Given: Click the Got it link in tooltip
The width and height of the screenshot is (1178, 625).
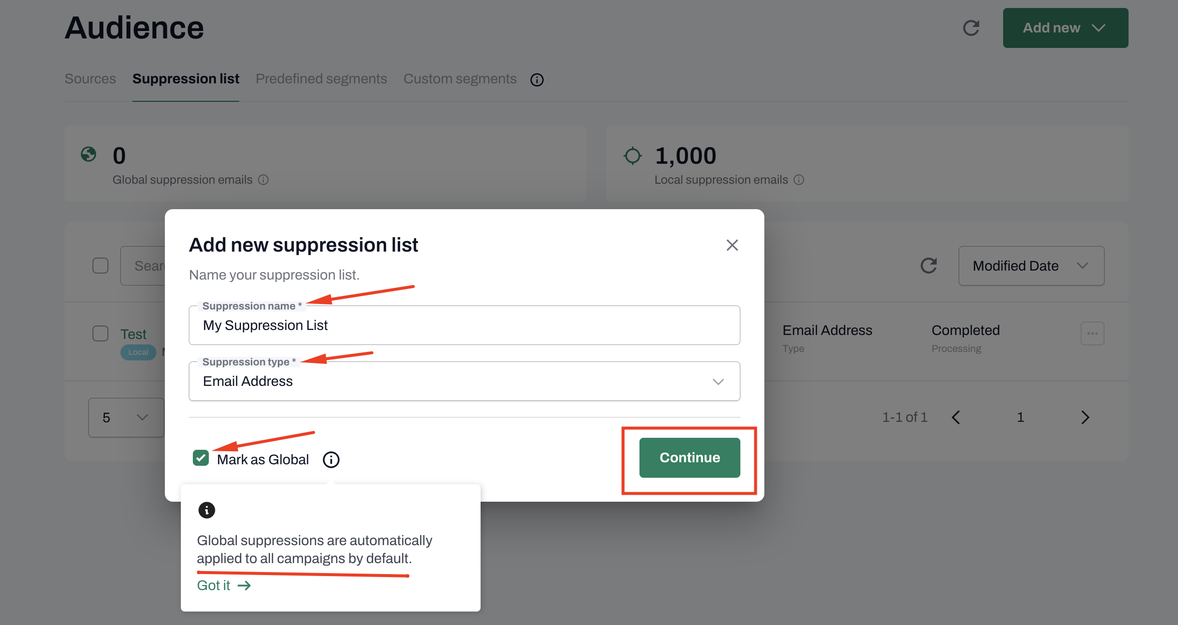Looking at the screenshot, I should (x=224, y=586).
